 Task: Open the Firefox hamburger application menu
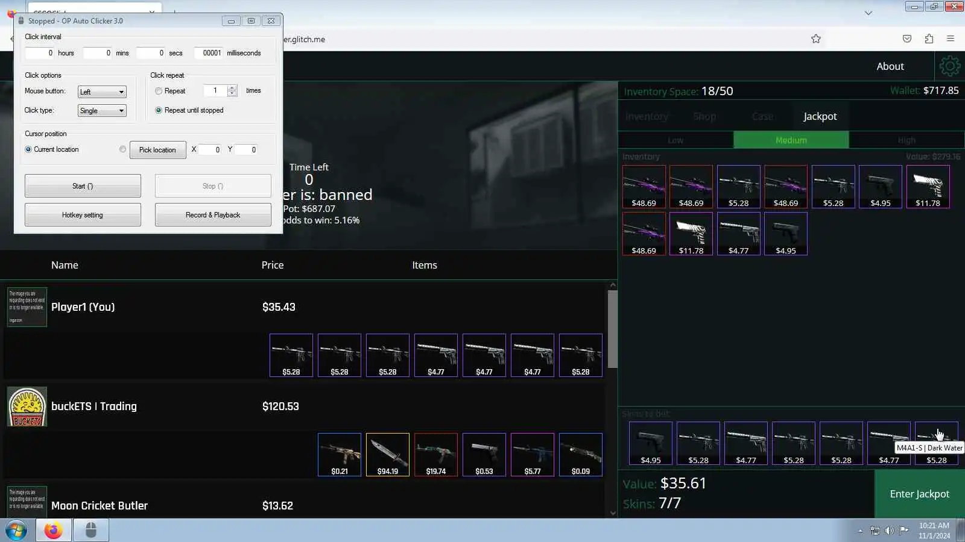coord(951,39)
